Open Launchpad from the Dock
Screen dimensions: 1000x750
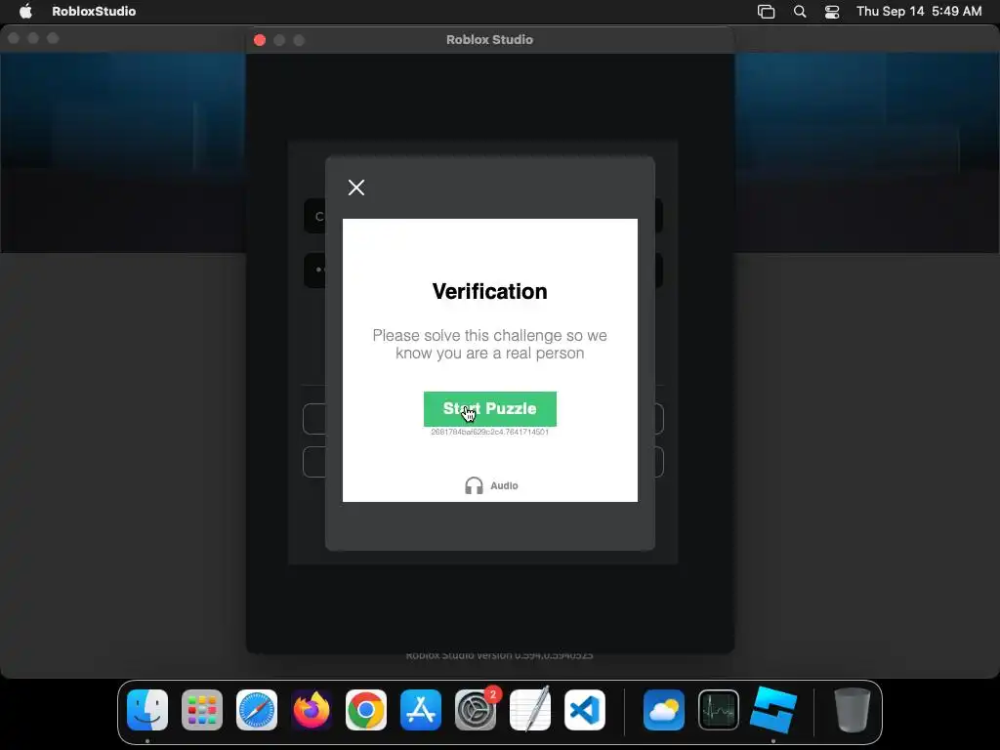(202, 710)
